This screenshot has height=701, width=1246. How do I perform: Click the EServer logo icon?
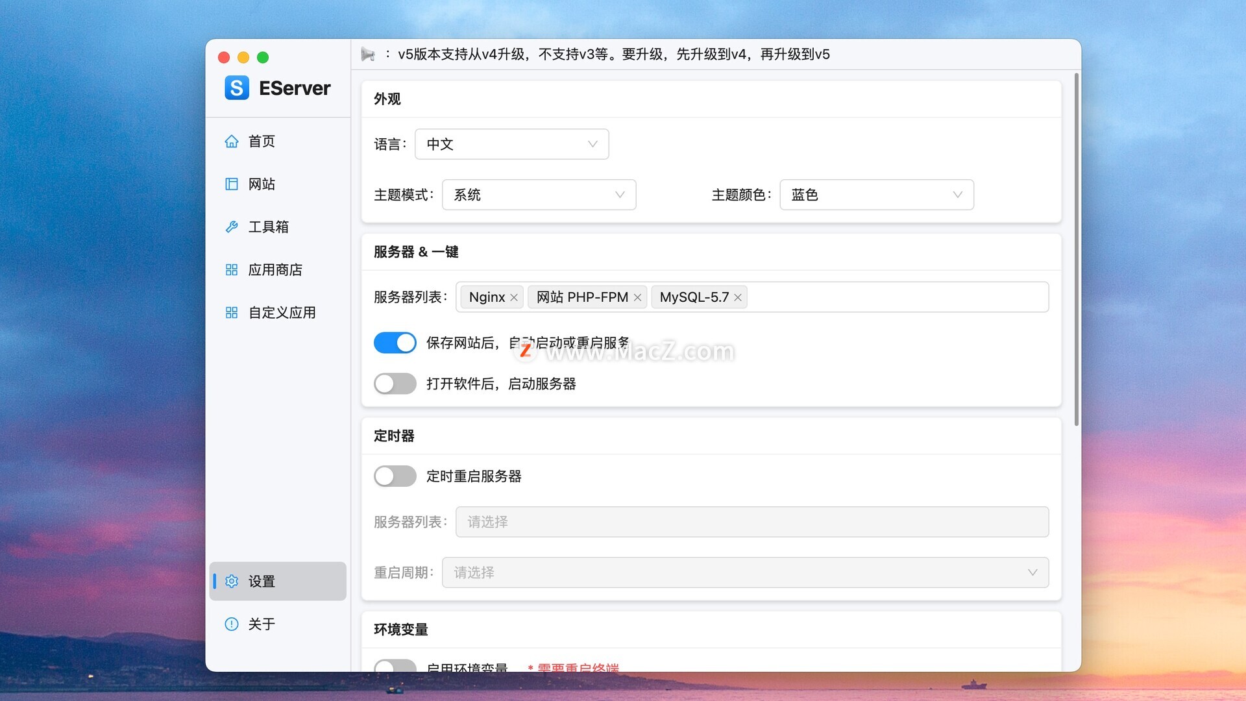[x=237, y=88]
